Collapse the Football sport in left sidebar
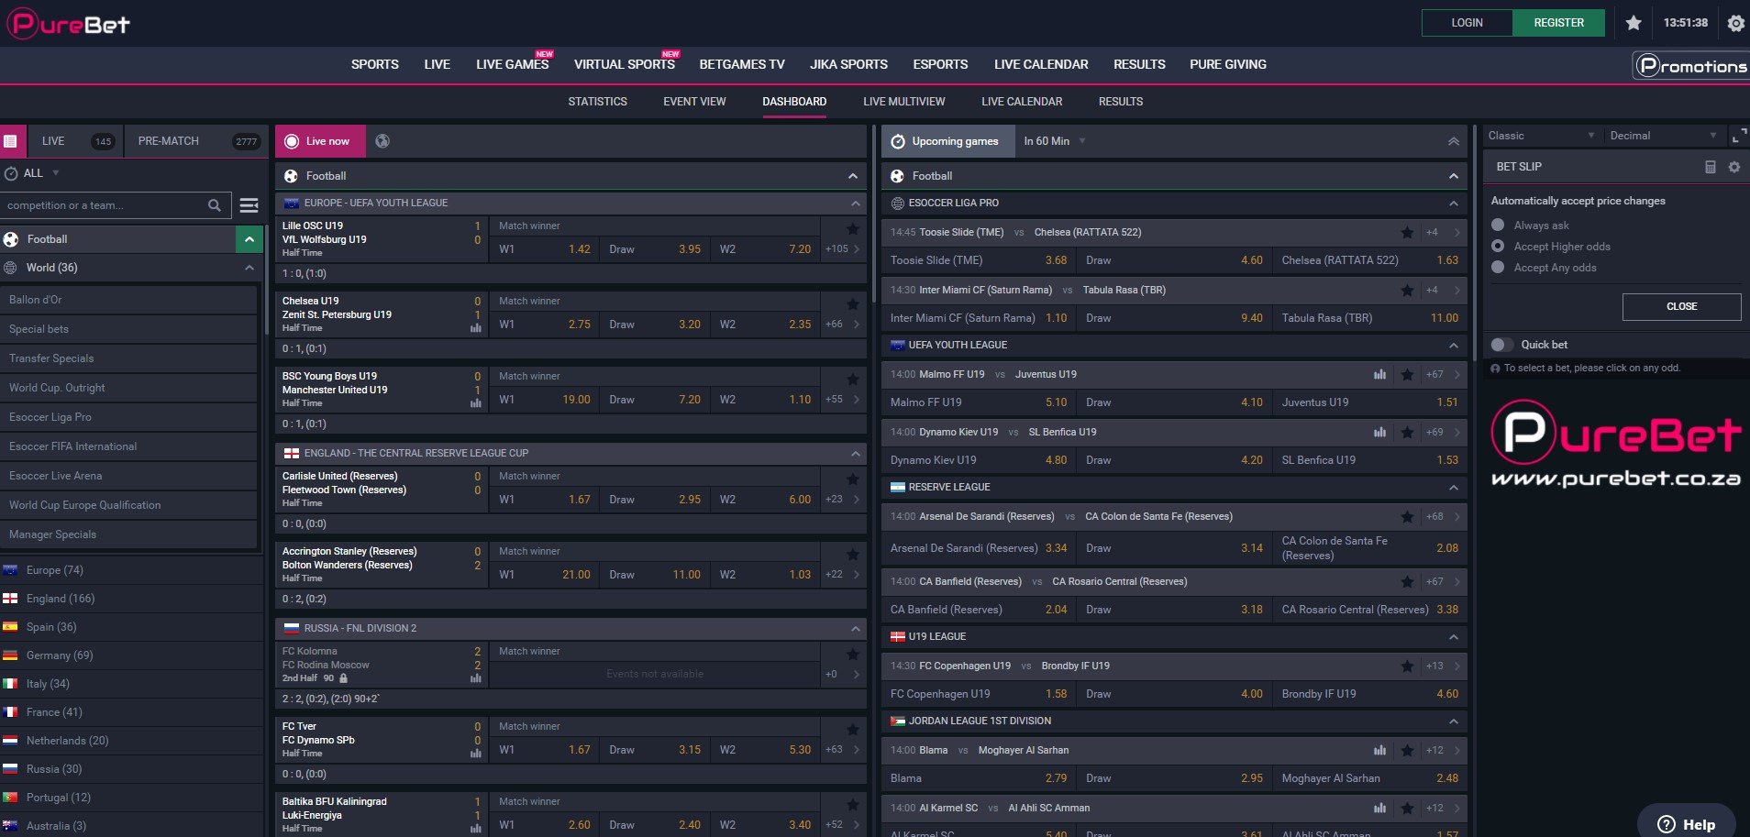 (x=249, y=239)
